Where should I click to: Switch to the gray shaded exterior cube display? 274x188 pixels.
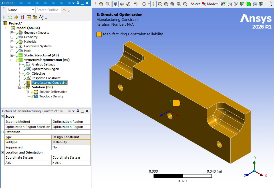tap(122, 4)
